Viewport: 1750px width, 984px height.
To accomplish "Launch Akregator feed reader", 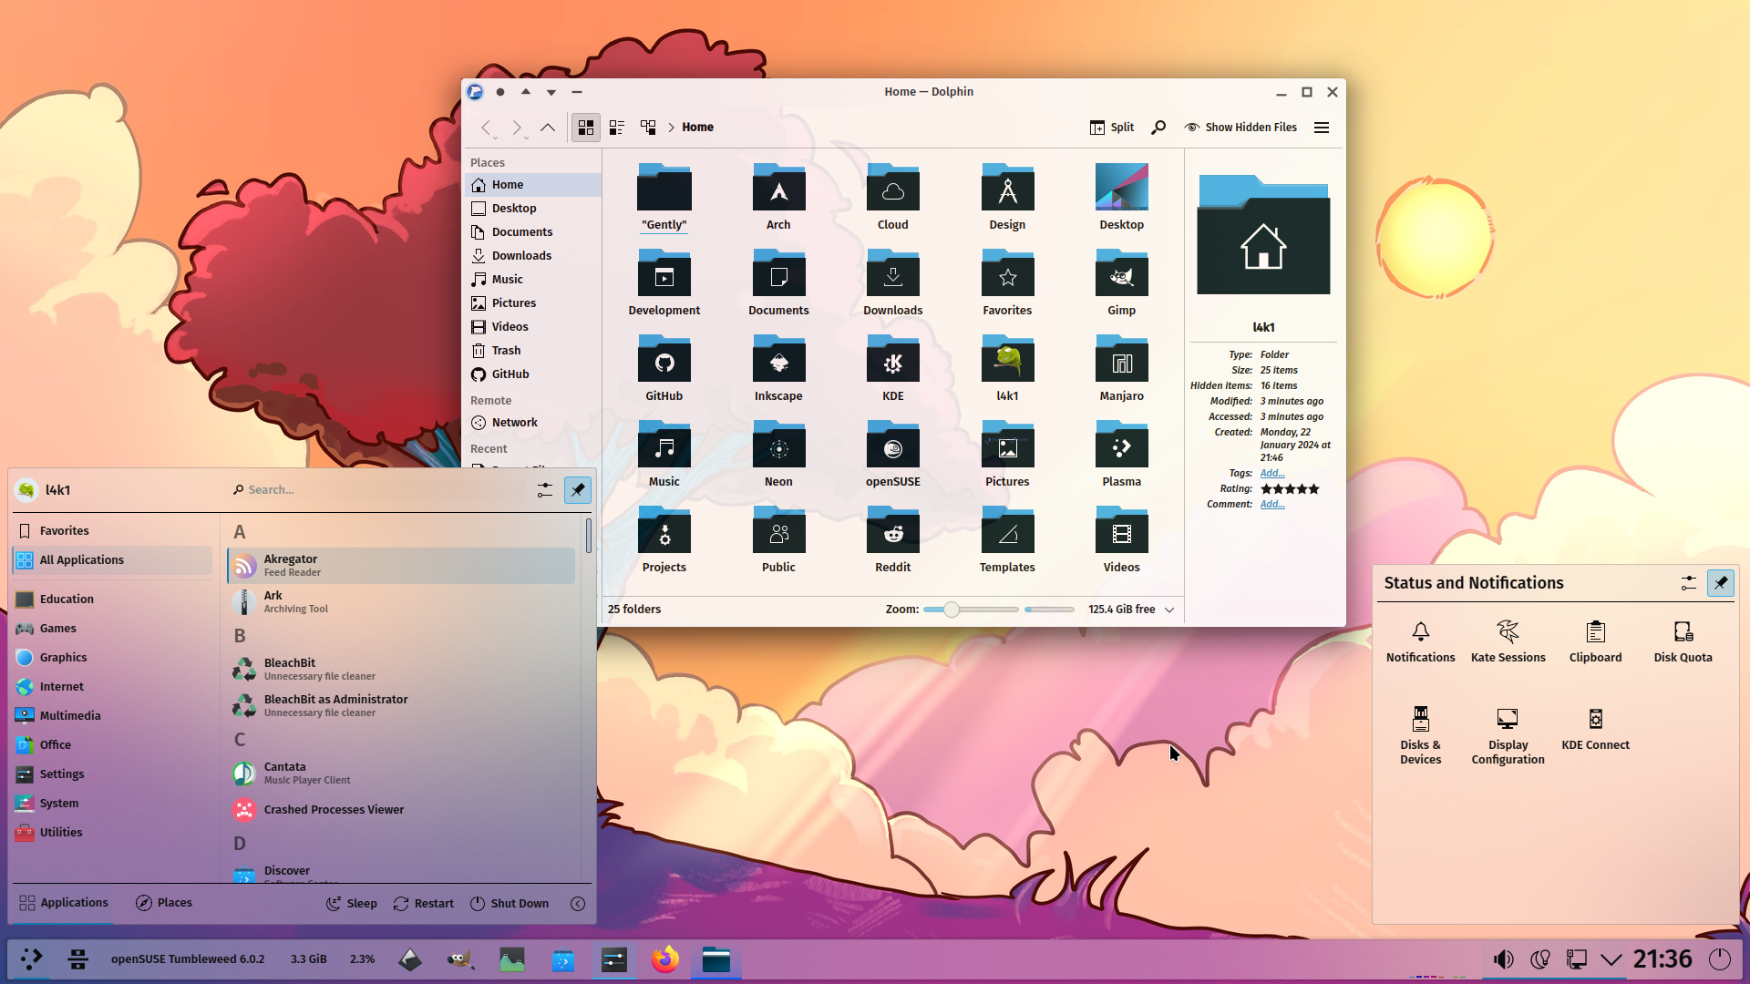I will (x=401, y=566).
